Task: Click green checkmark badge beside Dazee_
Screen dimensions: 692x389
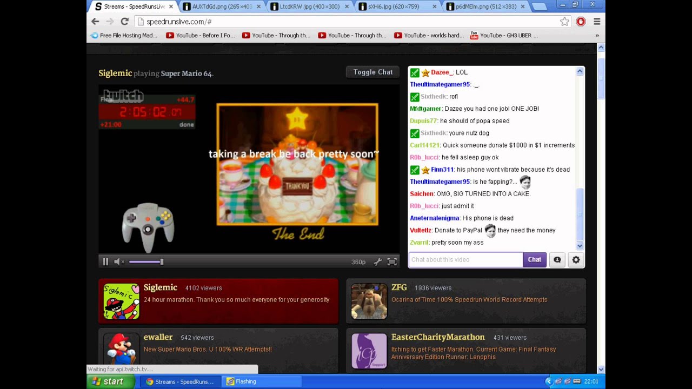Action: (x=415, y=72)
